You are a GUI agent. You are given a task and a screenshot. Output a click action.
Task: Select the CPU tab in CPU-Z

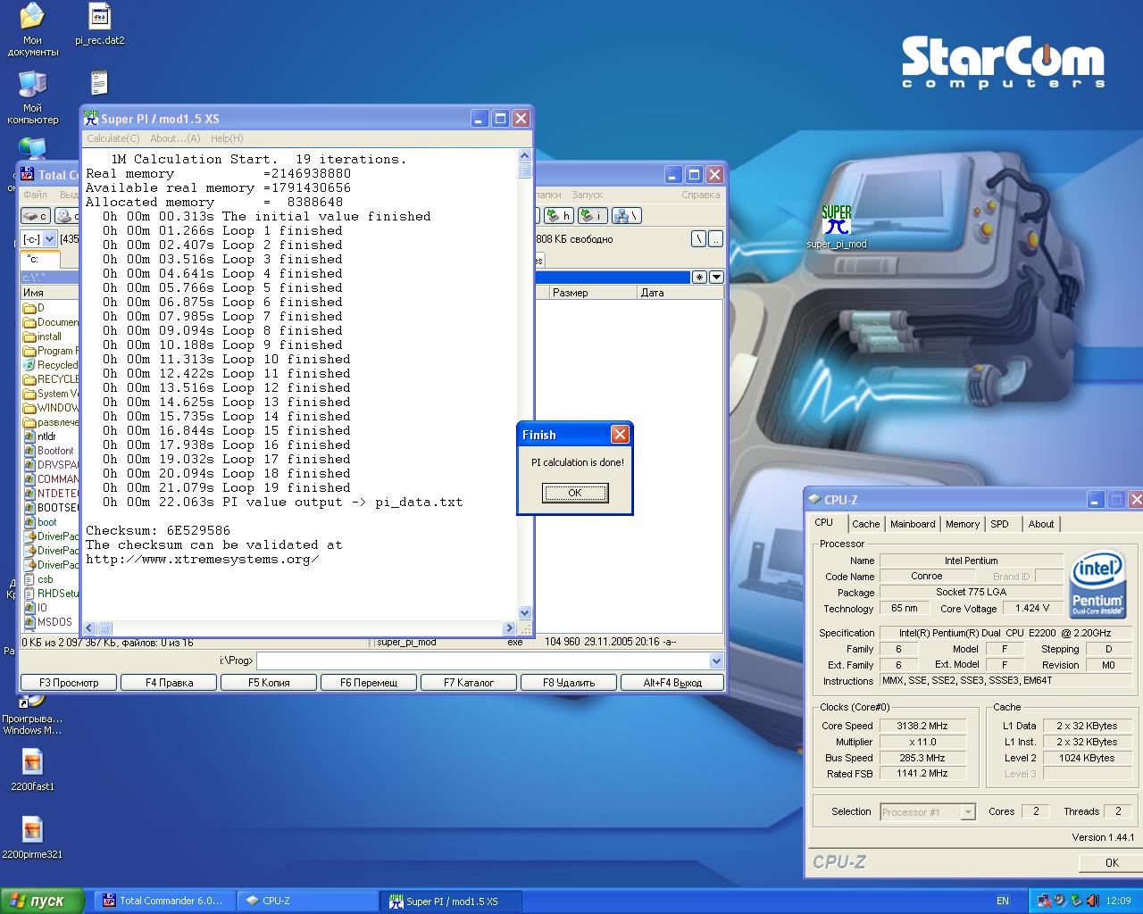(824, 522)
